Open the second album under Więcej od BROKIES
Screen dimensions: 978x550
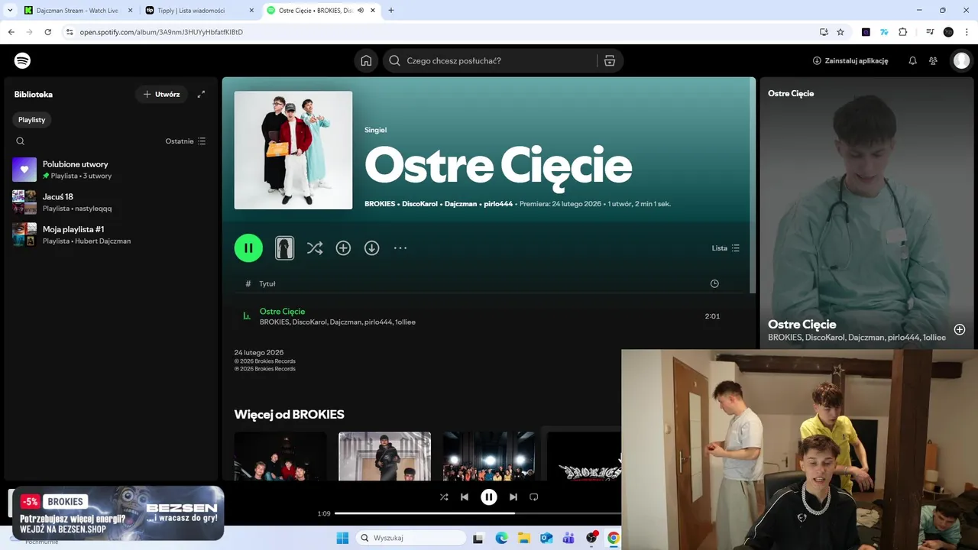(x=384, y=456)
